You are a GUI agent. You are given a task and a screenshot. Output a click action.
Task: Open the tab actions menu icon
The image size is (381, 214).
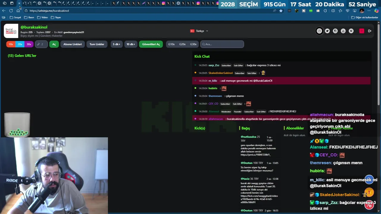tap(12, 3)
